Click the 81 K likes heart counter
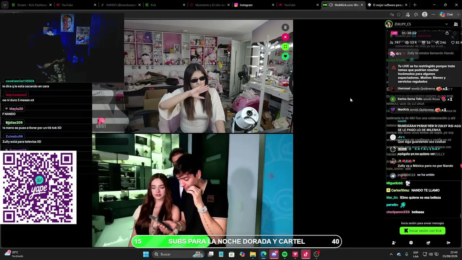 [x=456, y=43]
